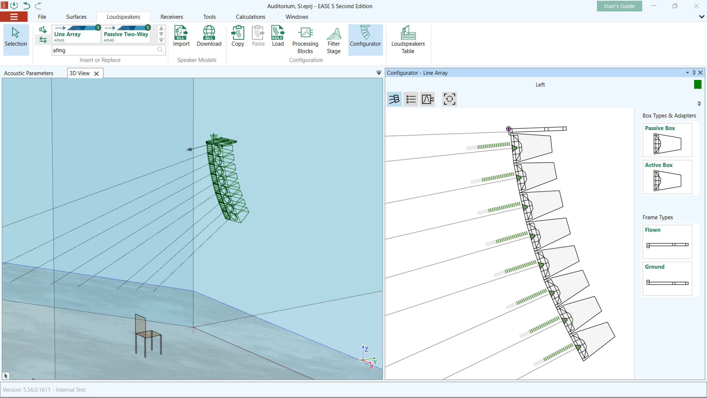Click the afmg speaker search field
The image size is (707, 398).
pos(104,51)
